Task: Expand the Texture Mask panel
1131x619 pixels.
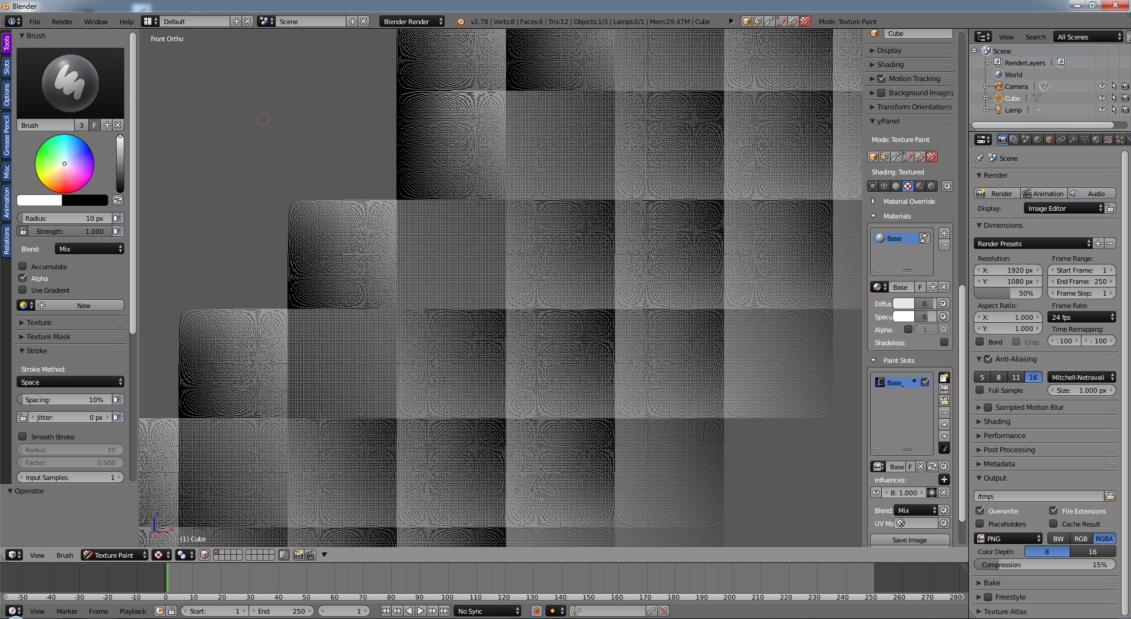Action: 48,337
